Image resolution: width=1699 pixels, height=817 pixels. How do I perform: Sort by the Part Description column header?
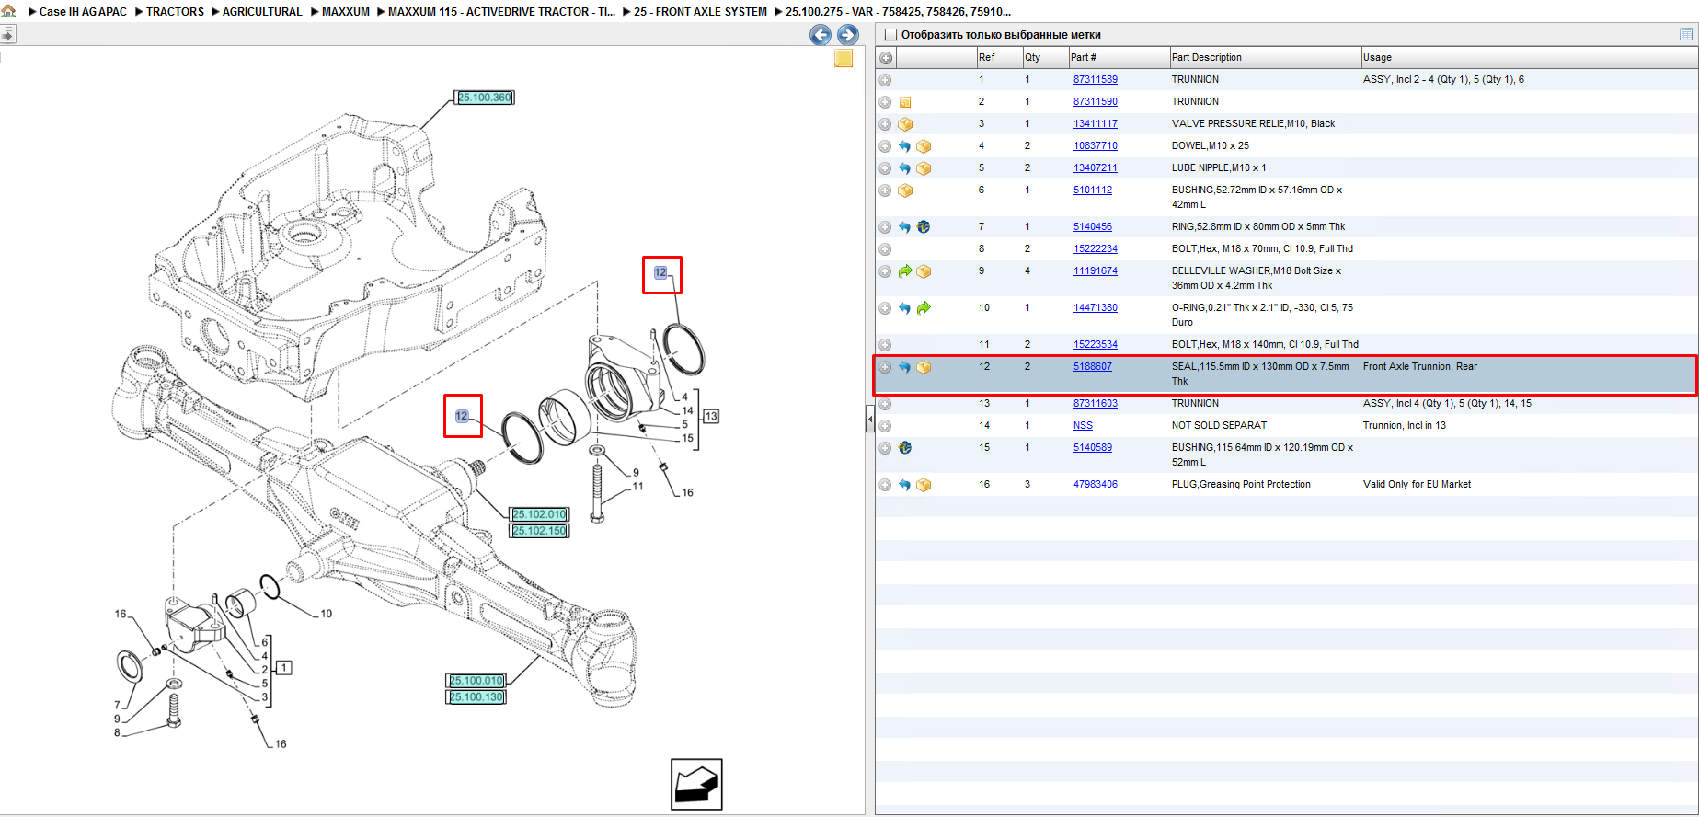pyautogui.click(x=1265, y=57)
